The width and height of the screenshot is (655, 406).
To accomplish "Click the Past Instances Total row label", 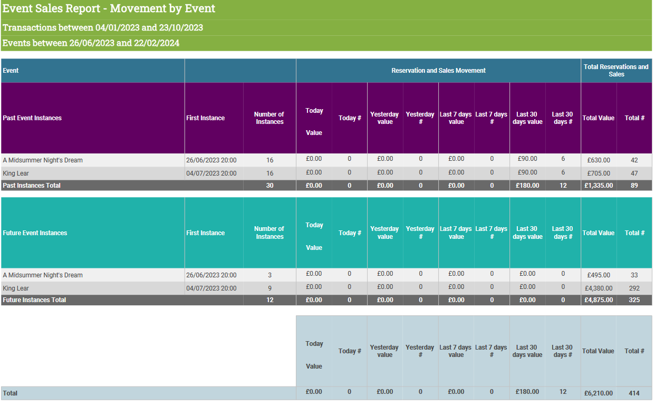I will pos(32,186).
